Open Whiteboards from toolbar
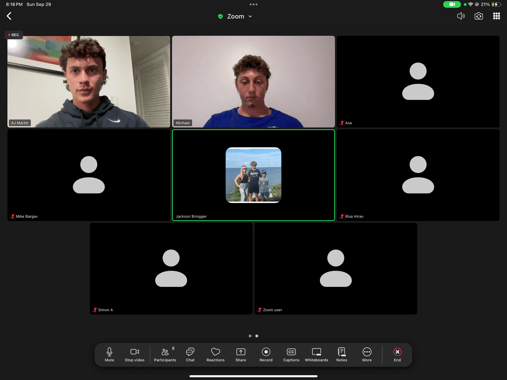Viewport: 507px width, 380px height. [x=316, y=354]
